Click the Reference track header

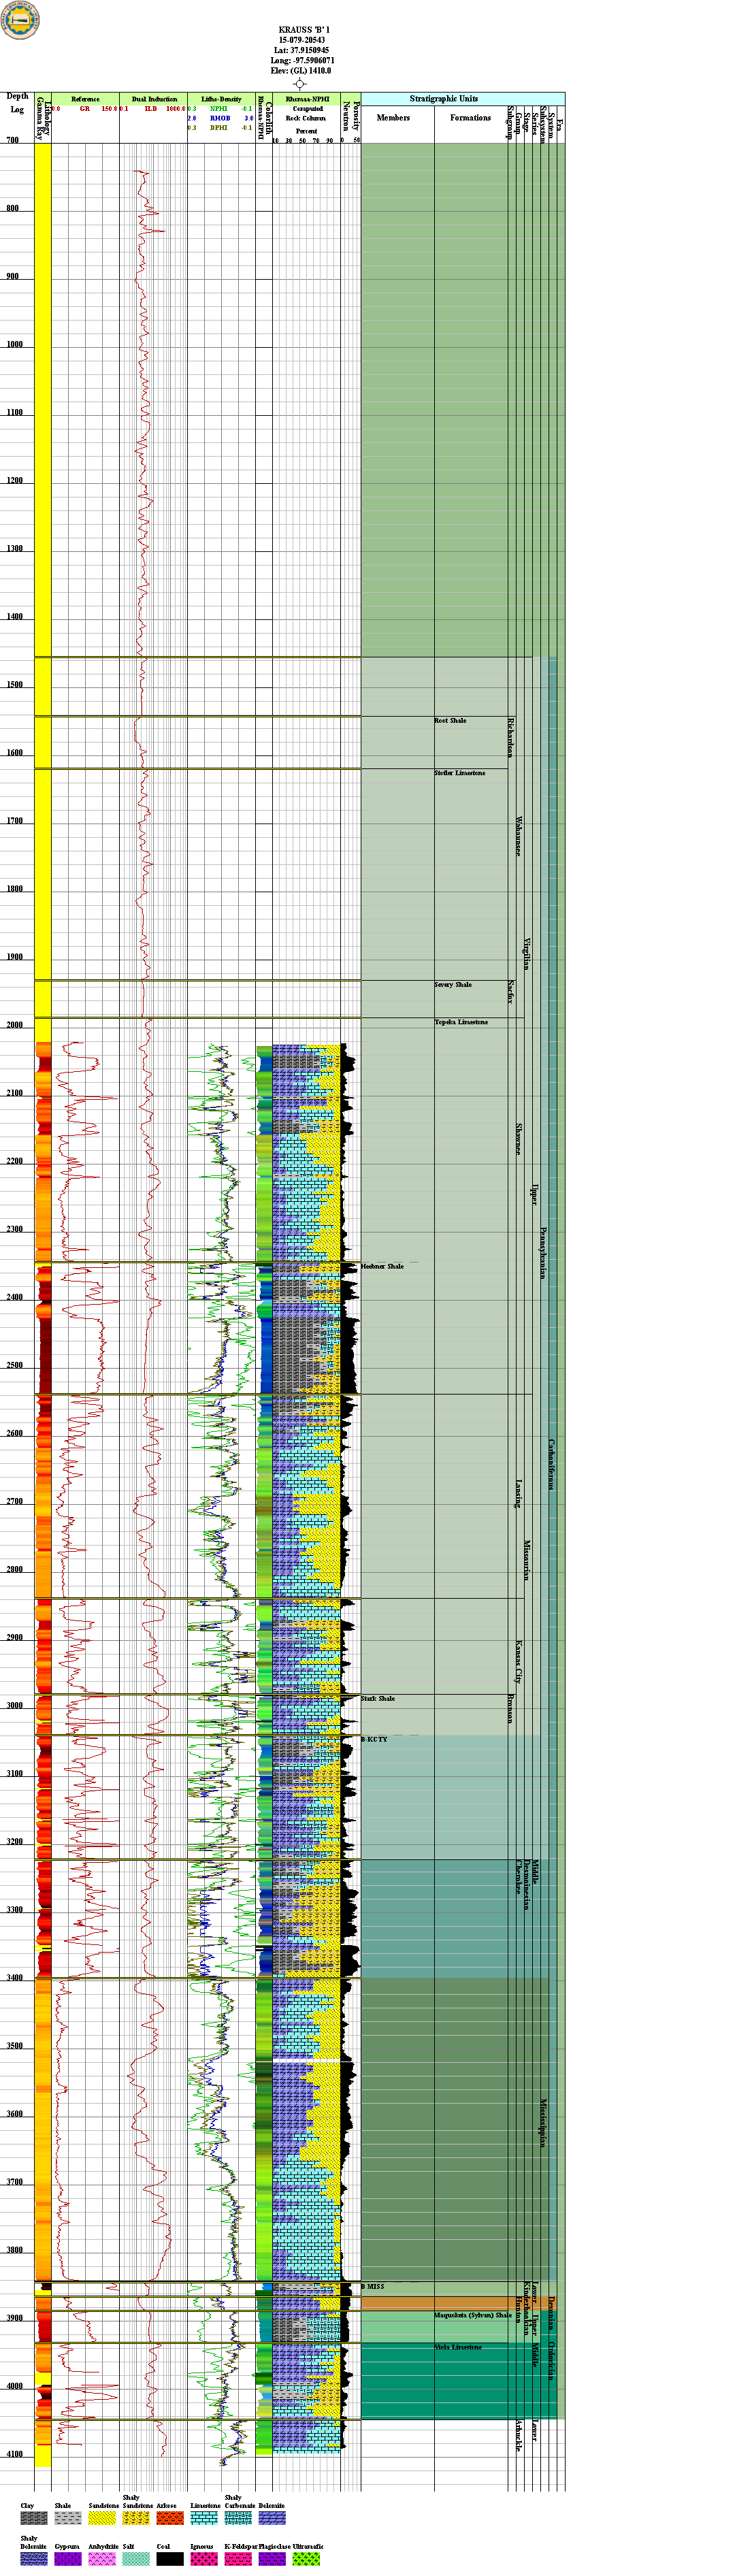click(x=85, y=99)
